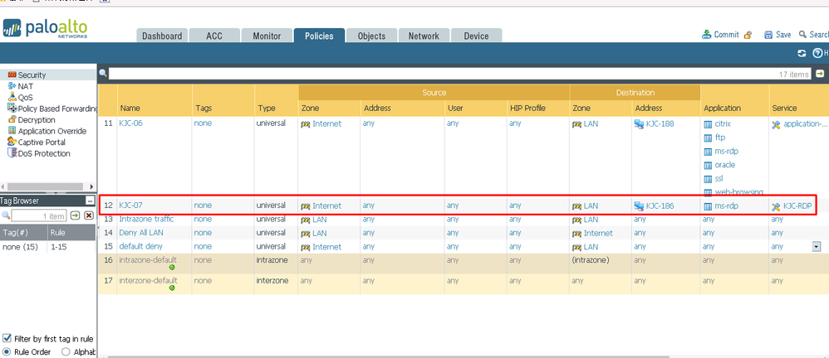Click the lock icon next to Commit
The width and height of the screenshot is (829, 358).
(748, 36)
